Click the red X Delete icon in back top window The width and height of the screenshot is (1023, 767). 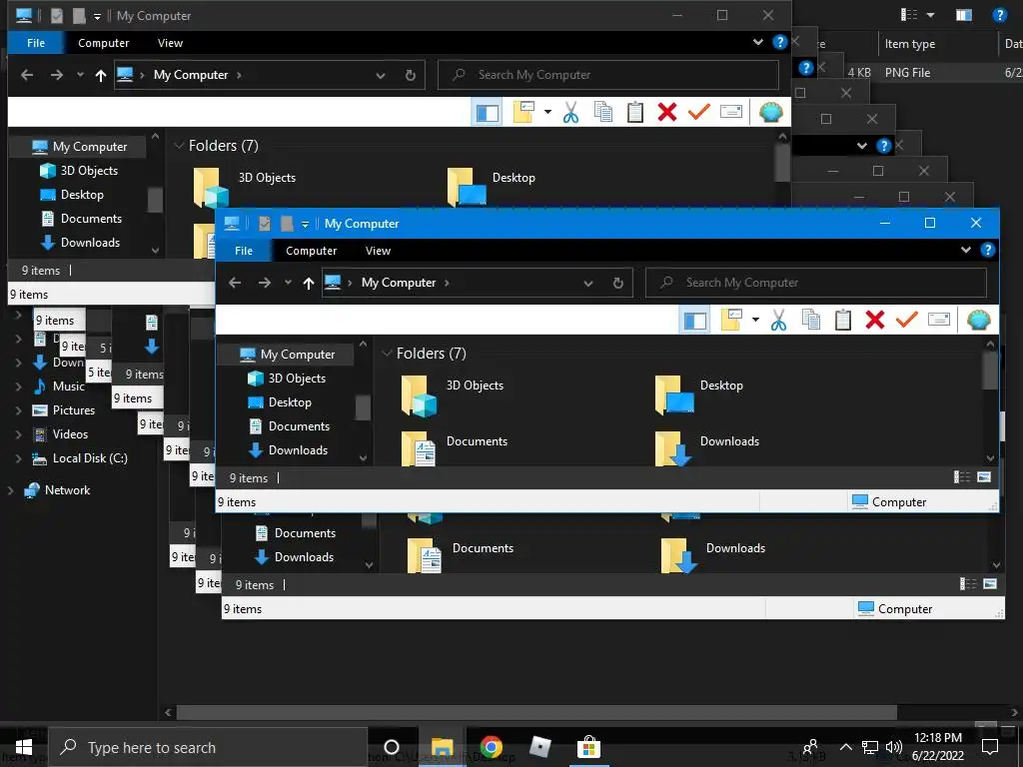tap(667, 112)
